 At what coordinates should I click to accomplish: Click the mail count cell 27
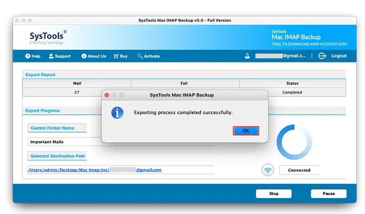point(77,92)
